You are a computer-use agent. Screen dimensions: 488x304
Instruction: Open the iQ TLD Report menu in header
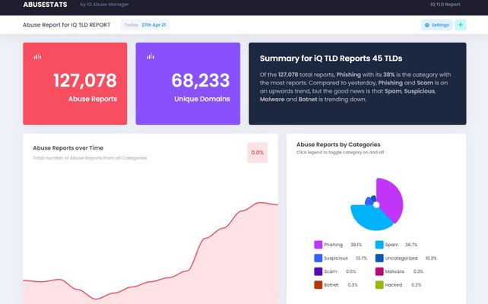[x=445, y=5]
